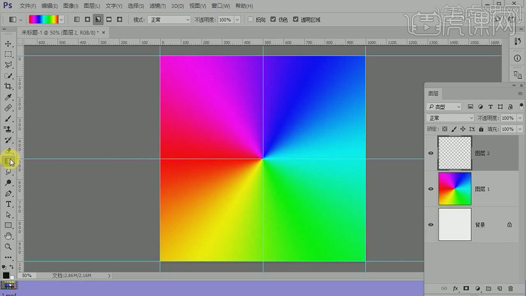Image resolution: width=526 pixels, height=296 pixels.
Task: Select the Zoom tool in toolbar
Action: point(9,247)
